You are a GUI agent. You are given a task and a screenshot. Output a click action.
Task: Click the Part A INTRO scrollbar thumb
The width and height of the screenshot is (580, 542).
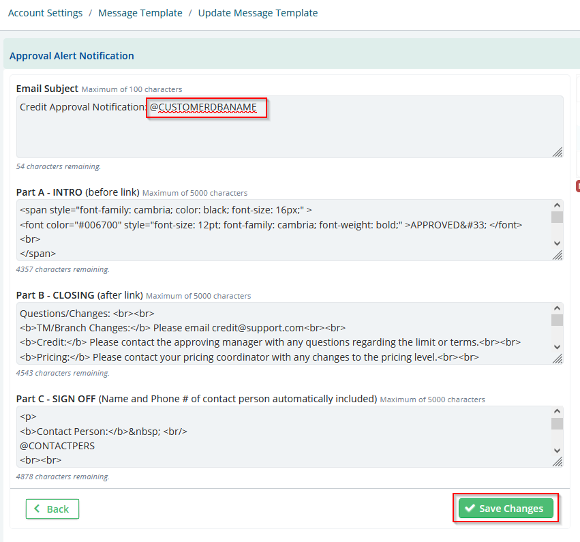557,217
